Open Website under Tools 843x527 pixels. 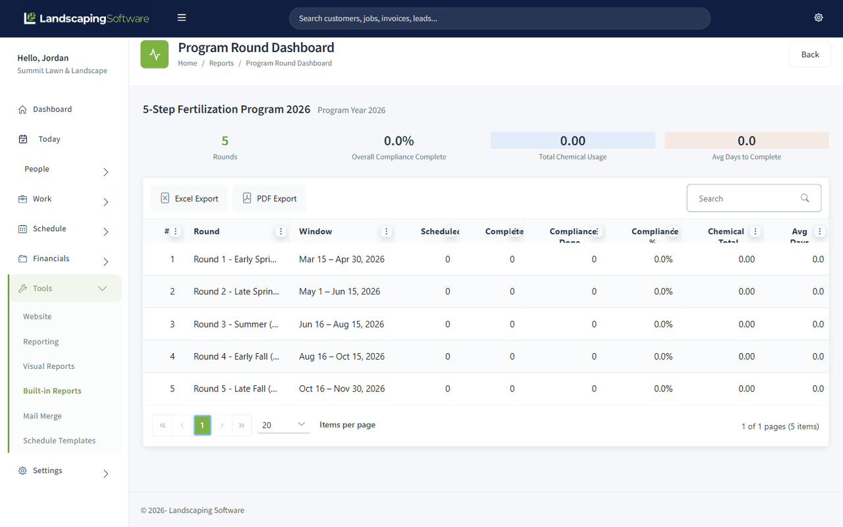(38, 317)
